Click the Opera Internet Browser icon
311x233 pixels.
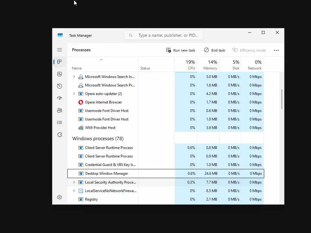pos(81,102)
